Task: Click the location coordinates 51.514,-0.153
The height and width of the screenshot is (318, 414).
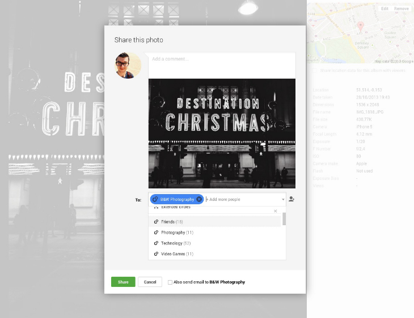Action: coord(369,90)
